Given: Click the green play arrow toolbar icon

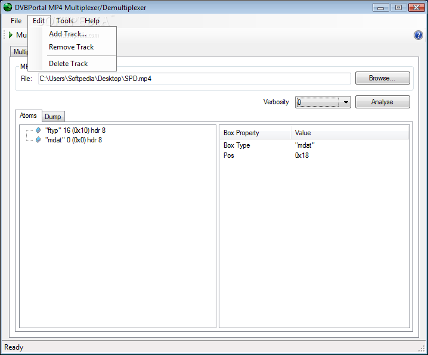Looking at the screenshot, I should [x=11, y=35].
